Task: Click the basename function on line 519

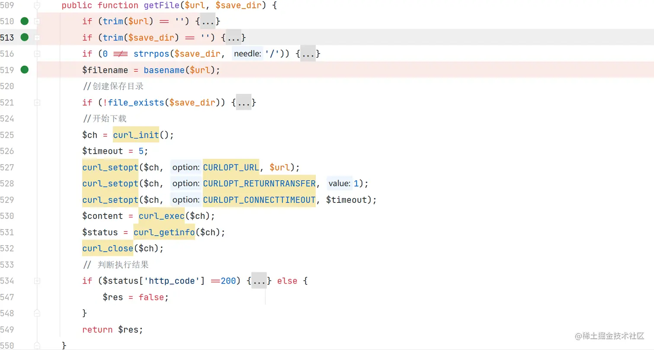Action: click(164, 70)
